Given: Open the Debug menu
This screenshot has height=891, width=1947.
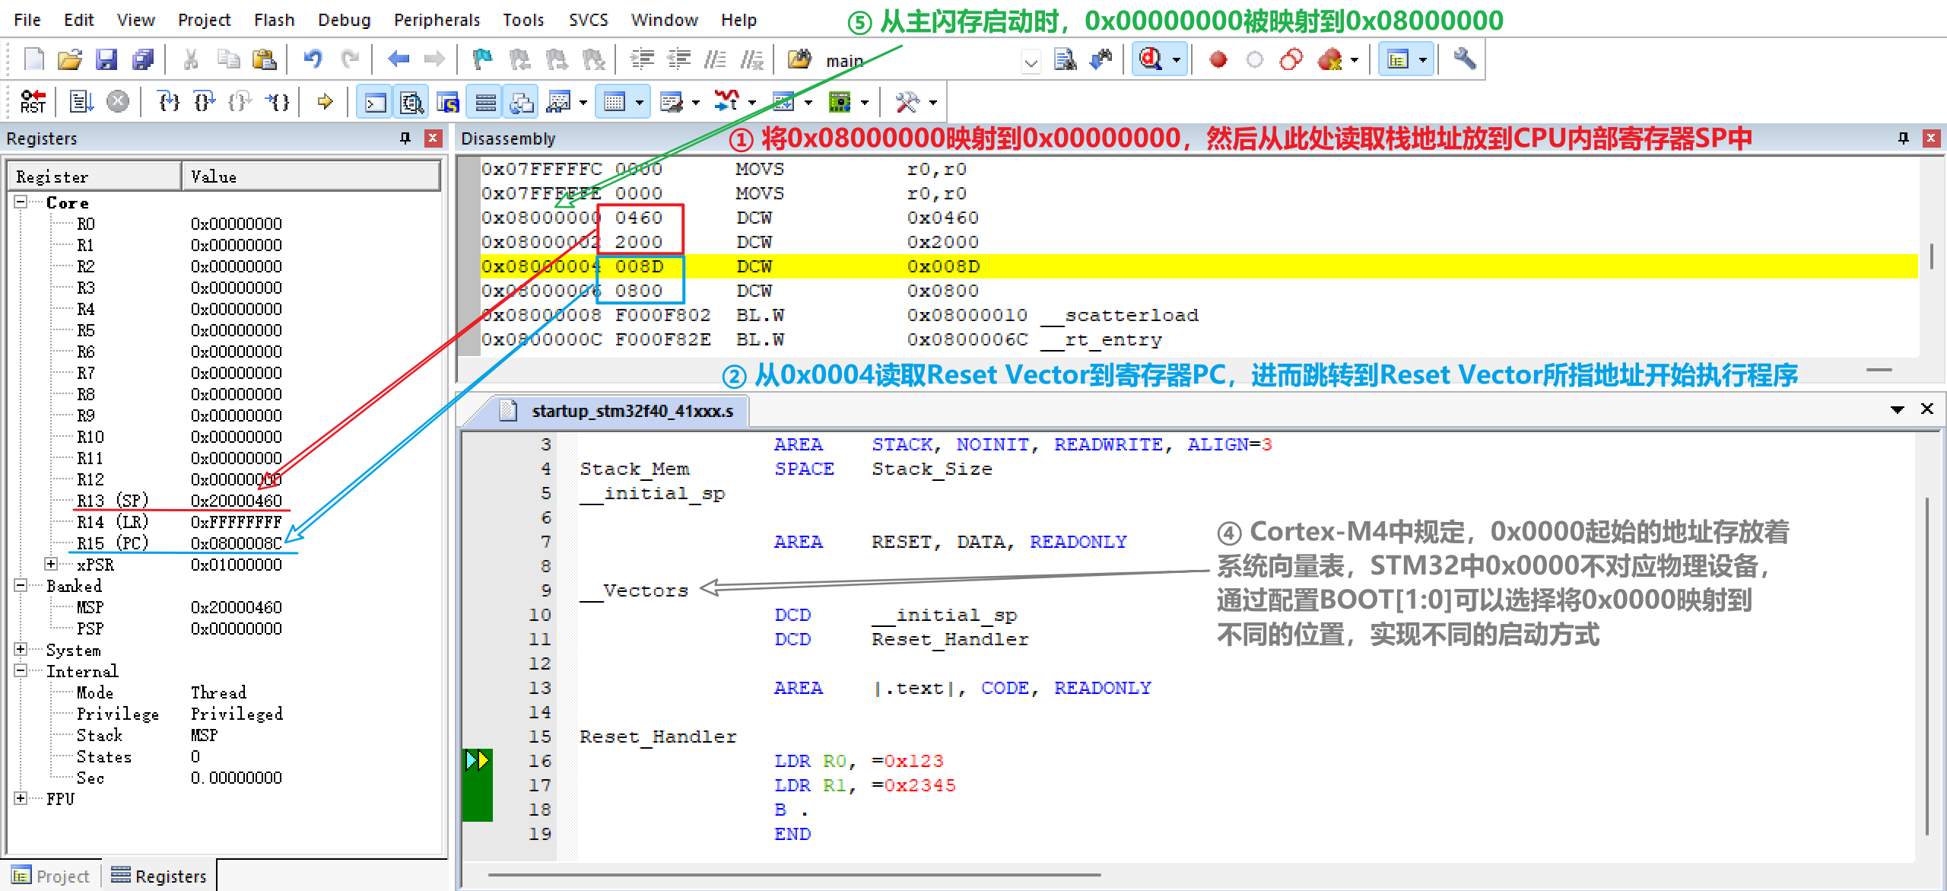Looking at the screenshot, I should tap(344, 20).
